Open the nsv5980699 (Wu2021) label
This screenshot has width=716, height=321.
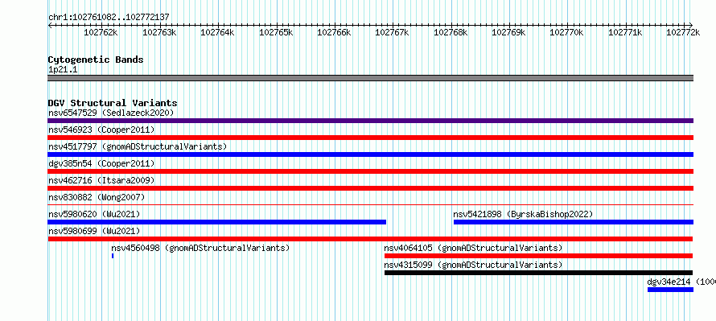[94, 231]
